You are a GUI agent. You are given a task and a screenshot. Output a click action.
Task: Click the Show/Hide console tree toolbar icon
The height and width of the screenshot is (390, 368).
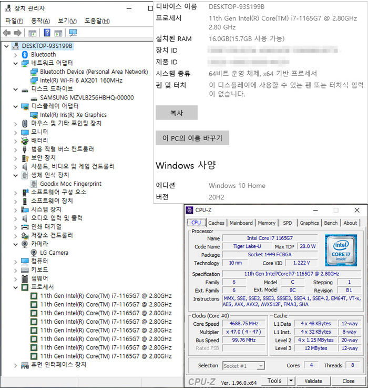click(x=33, y=33)
